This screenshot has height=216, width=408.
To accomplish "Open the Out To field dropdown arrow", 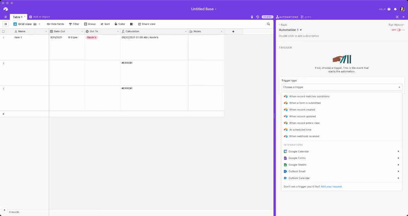I will [x=118, y=31].
